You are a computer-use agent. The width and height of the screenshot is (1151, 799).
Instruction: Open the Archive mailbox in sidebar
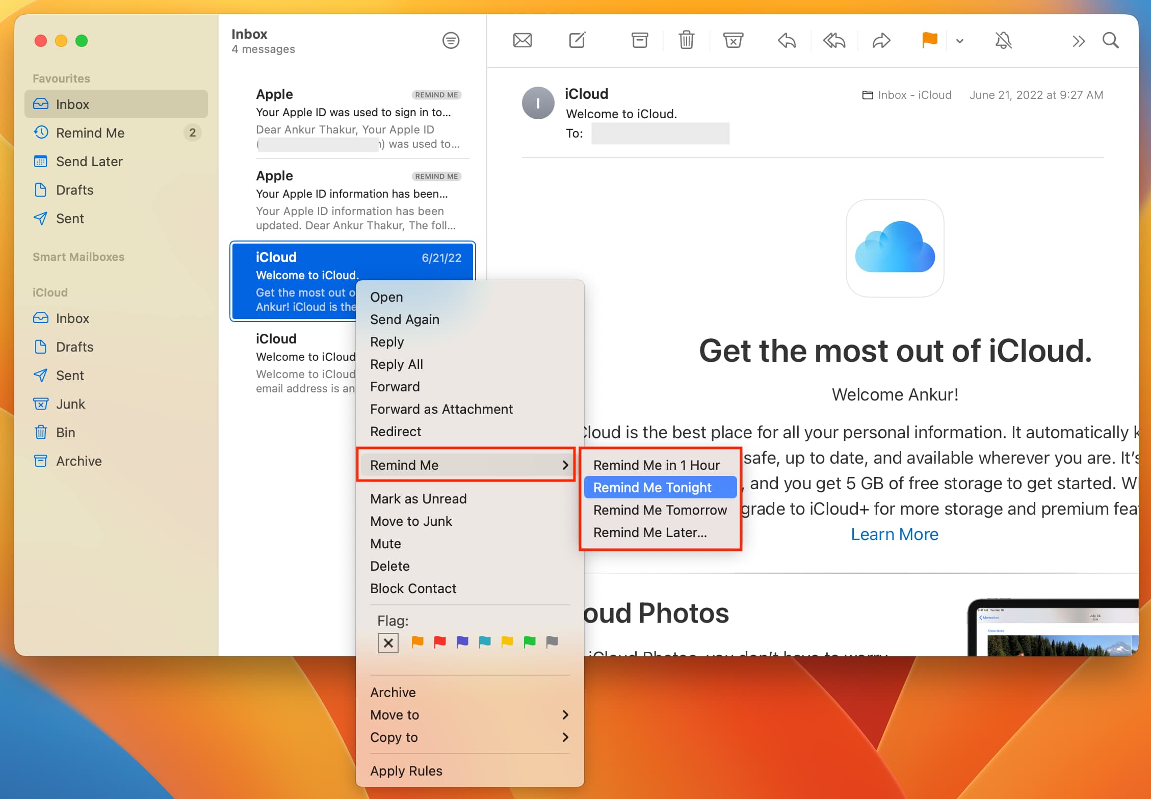click(x=116, y=461)
